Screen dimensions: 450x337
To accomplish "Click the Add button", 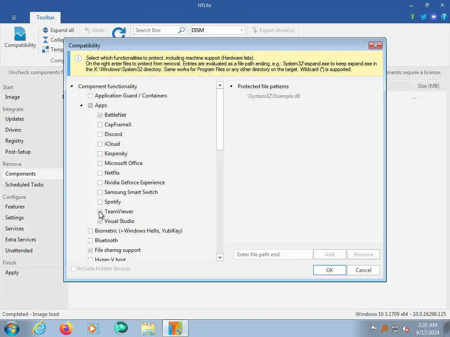I will click(x=330, y=254).
